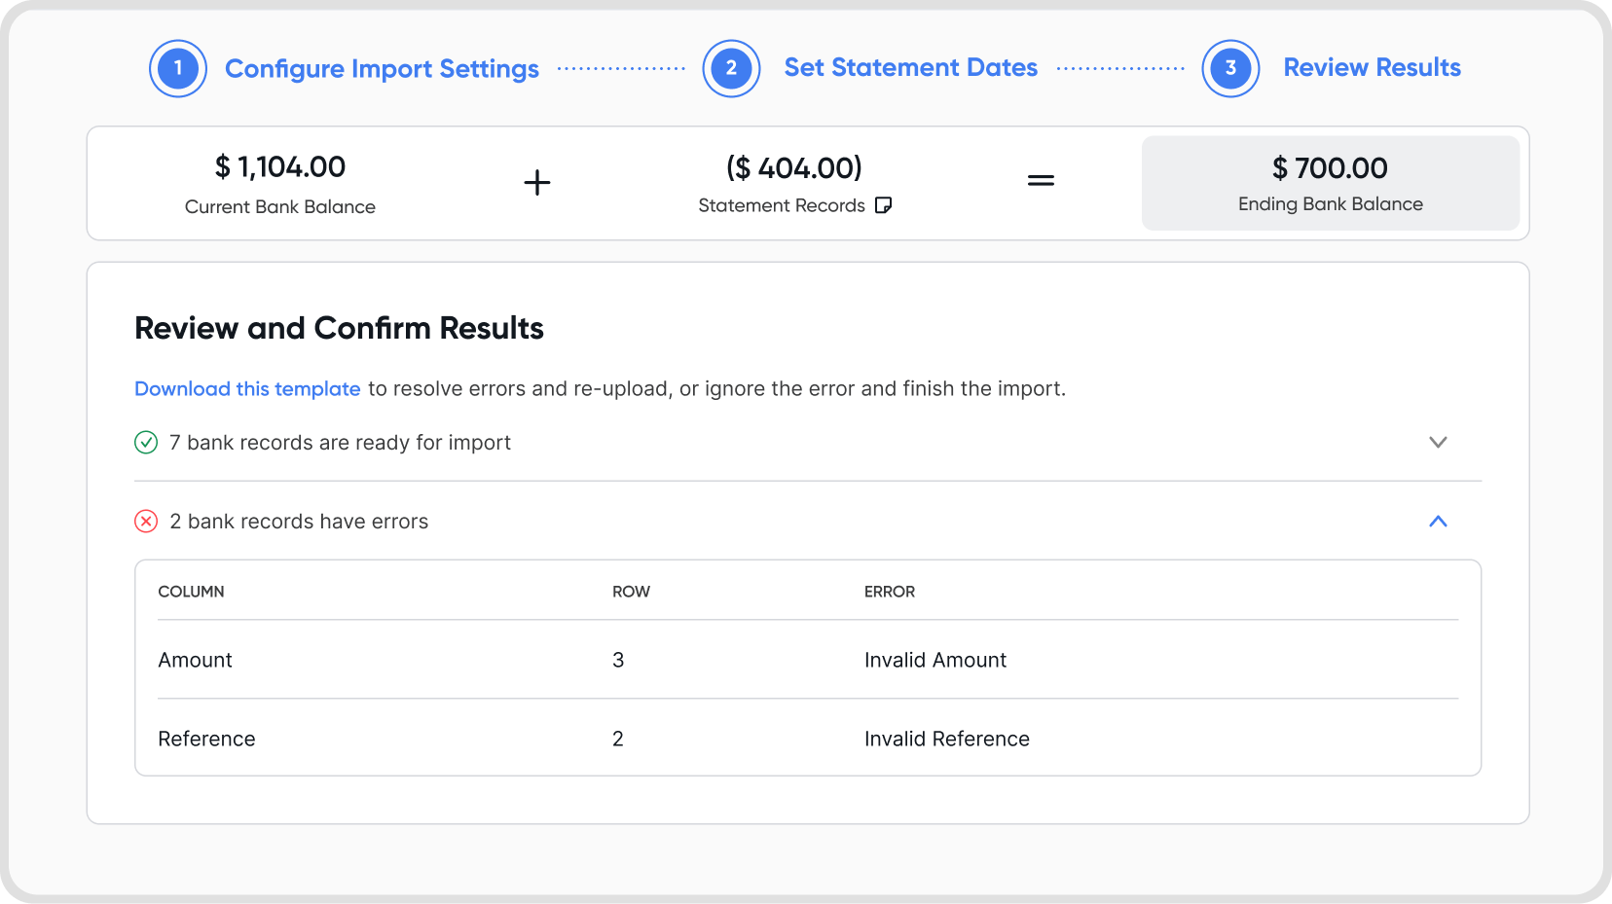This screenshot has width=1612, height=904.
Task: Select the Invalid Reference error row
Action: (x=808, y=739)
